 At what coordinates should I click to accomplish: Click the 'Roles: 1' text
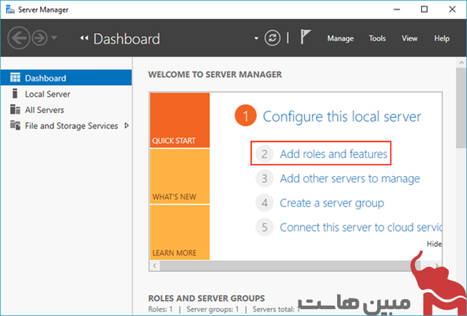click(x=160, y=310)
